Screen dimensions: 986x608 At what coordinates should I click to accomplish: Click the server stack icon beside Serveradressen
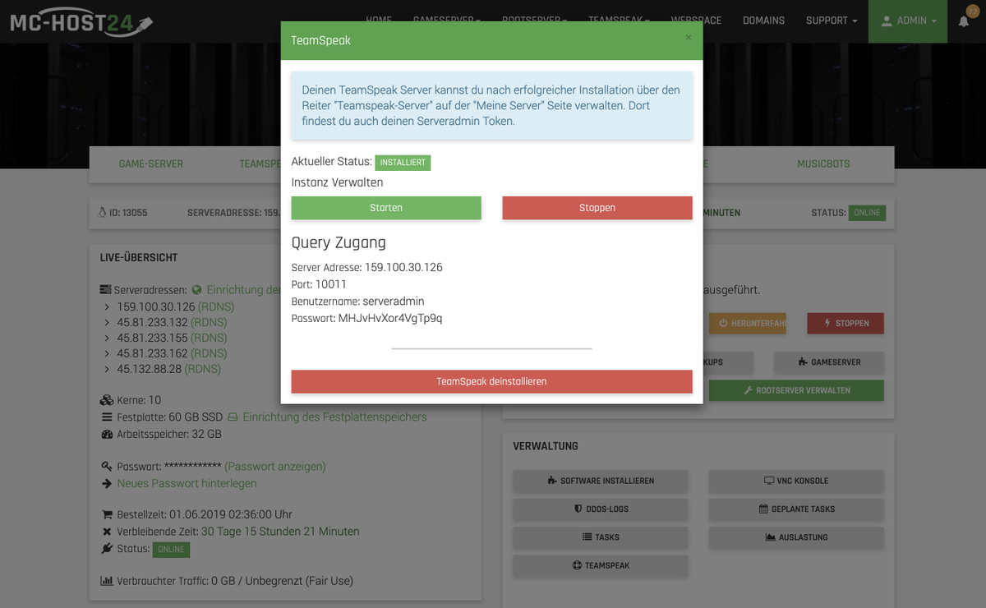pyautogui.click(x=105, y=290)
